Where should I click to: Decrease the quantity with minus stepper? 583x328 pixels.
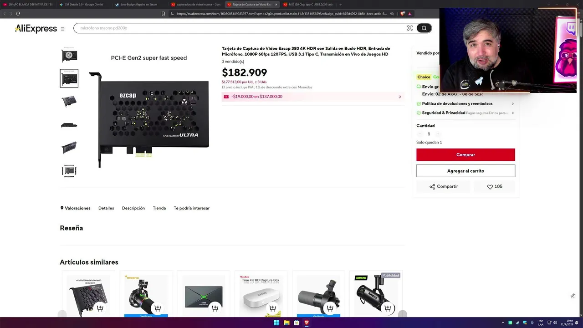(420, 134)
